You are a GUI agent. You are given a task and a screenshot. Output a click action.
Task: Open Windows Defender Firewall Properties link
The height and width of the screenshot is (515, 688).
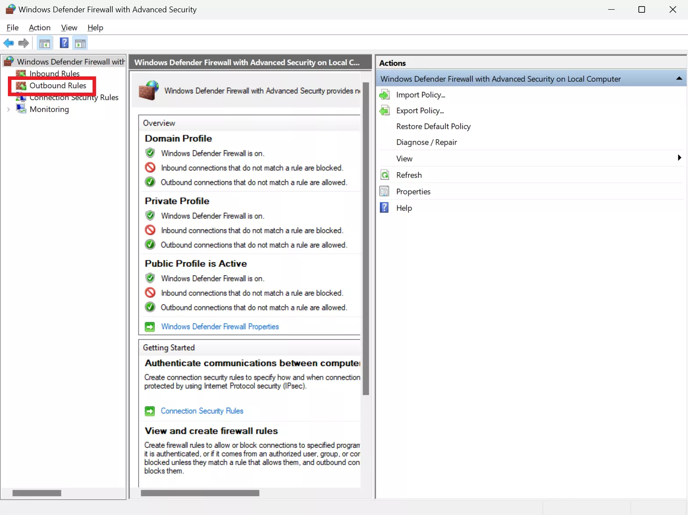pos(219,327)
